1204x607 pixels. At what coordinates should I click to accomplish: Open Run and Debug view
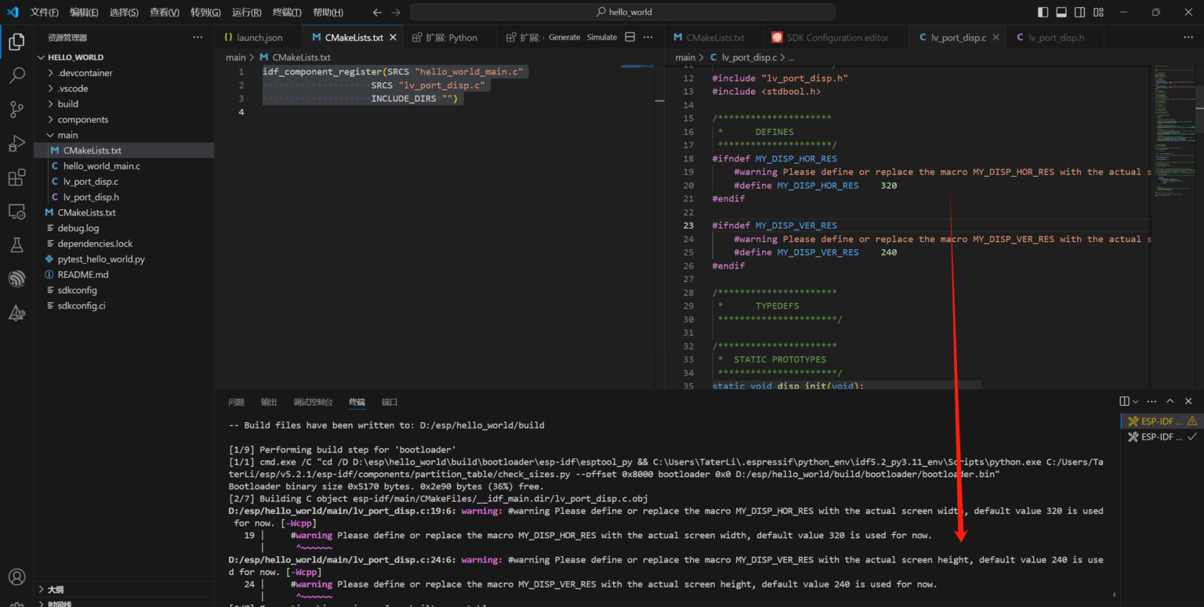[16, 144]
